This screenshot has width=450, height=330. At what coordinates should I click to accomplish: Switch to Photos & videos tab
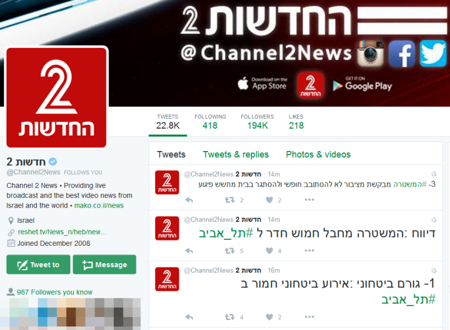(318, 154)
